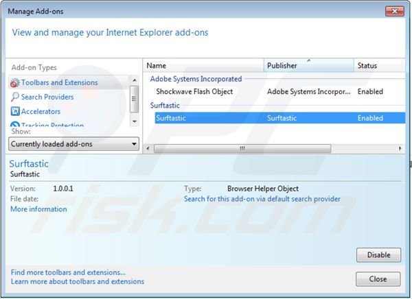Click the version value 1.0.0.1
Image resolution: width=412 pixels, height=299 pixels.
63,189
